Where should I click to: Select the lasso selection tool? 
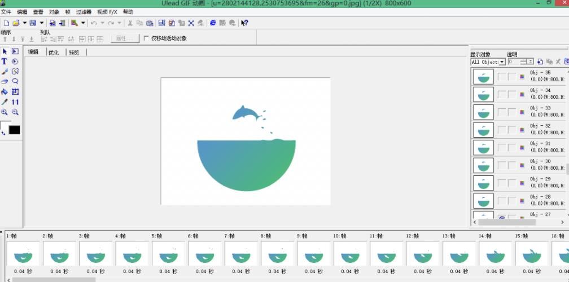[15, 82]
